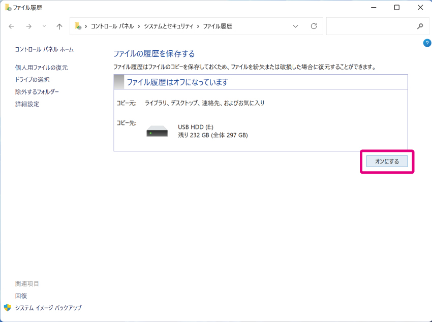Image resolution: width=432 pixels, height=322 pixels.
Task: Click the forward navigation arrow
Action: pyautogui.click(x=29, y=26)
